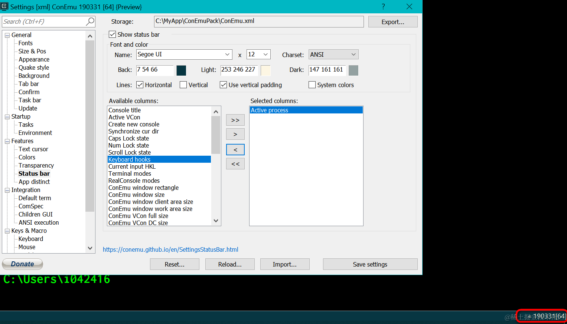
Task: Enable System colors checkbox
Action: coord(312,85)
